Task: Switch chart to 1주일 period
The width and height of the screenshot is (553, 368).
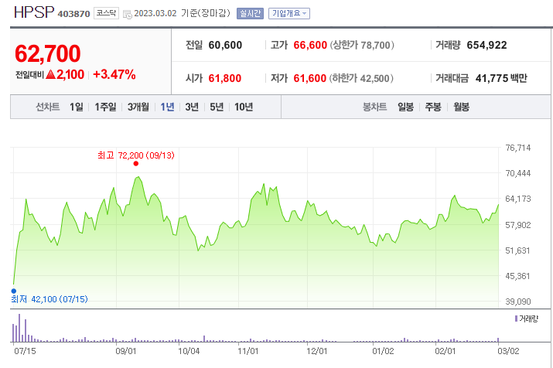Action: click(106, 107)
